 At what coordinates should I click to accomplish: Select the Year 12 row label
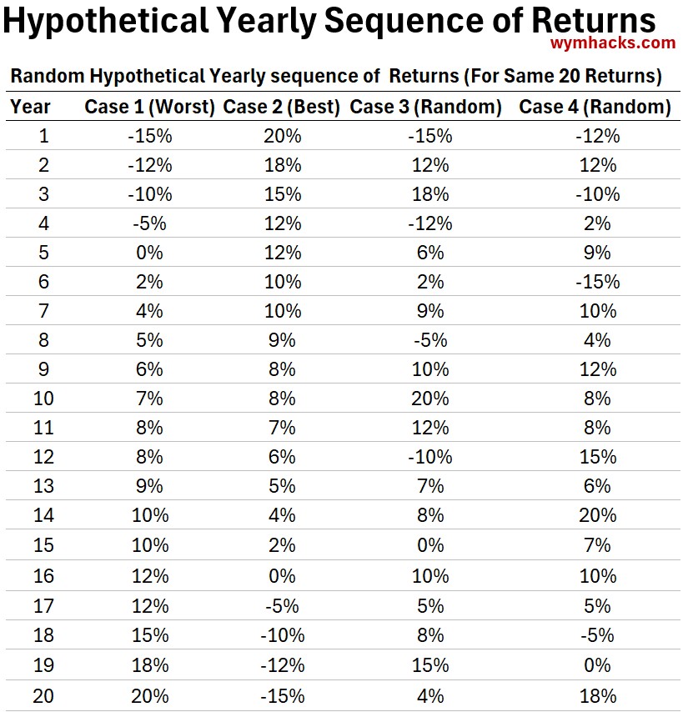[43, 457]
